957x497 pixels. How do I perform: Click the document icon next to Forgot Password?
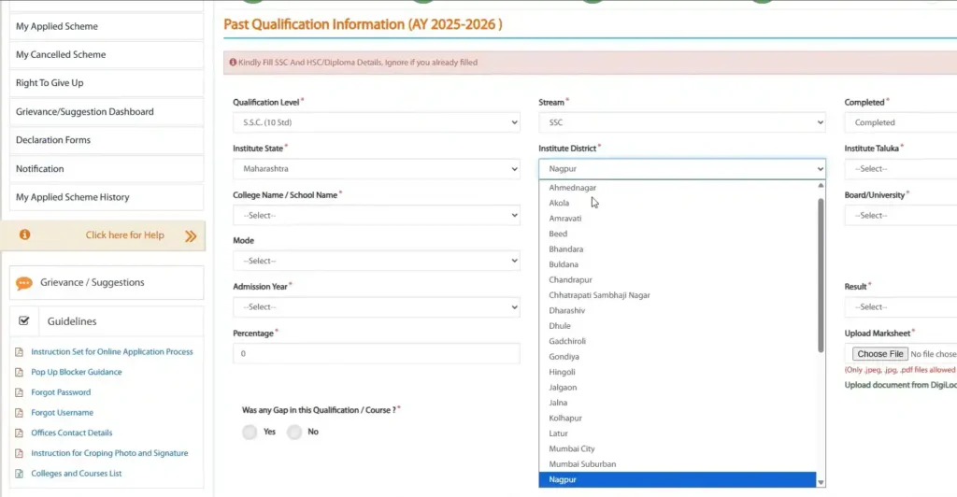tap(19, 392)
